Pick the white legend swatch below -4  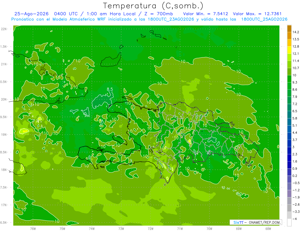point(289,222)
